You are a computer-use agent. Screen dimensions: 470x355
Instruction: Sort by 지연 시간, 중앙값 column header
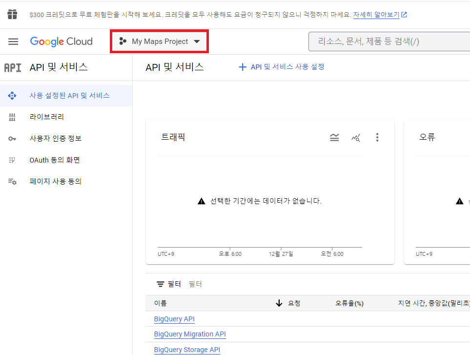434,303
